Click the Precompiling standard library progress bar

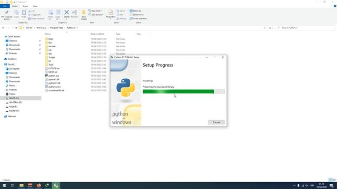coord(184,91)
